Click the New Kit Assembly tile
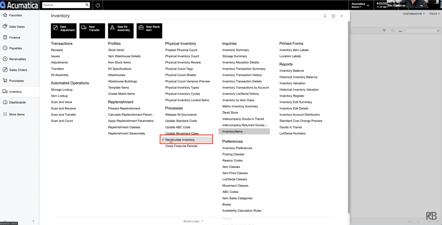 pyautogui.click(x=121, y=31)
